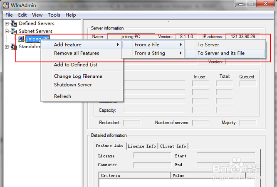277x187 pixels.
Task: Select Change Log Filename
Action: (82, 76)
